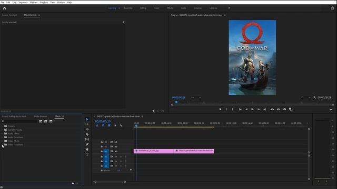Open the Effects panel hamburger menu
This screenshot has height=189, width=337.
[x=63, y=117]
